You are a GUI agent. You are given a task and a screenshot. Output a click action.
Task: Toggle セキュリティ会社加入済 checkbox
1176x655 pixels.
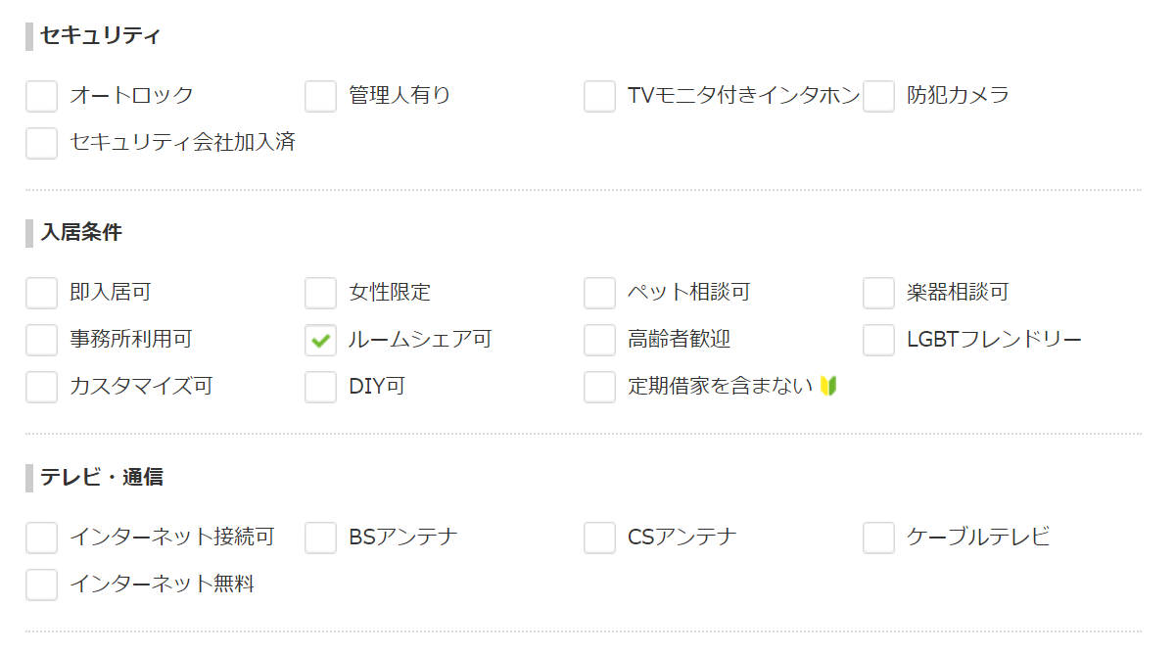(42, 143)
